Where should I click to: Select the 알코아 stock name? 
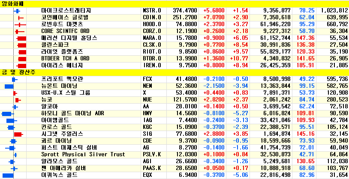coord(49,106)
